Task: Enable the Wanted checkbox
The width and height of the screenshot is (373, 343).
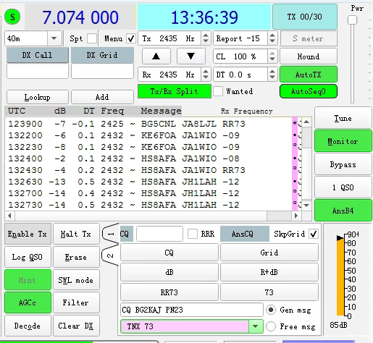Action: pos(218,91)
